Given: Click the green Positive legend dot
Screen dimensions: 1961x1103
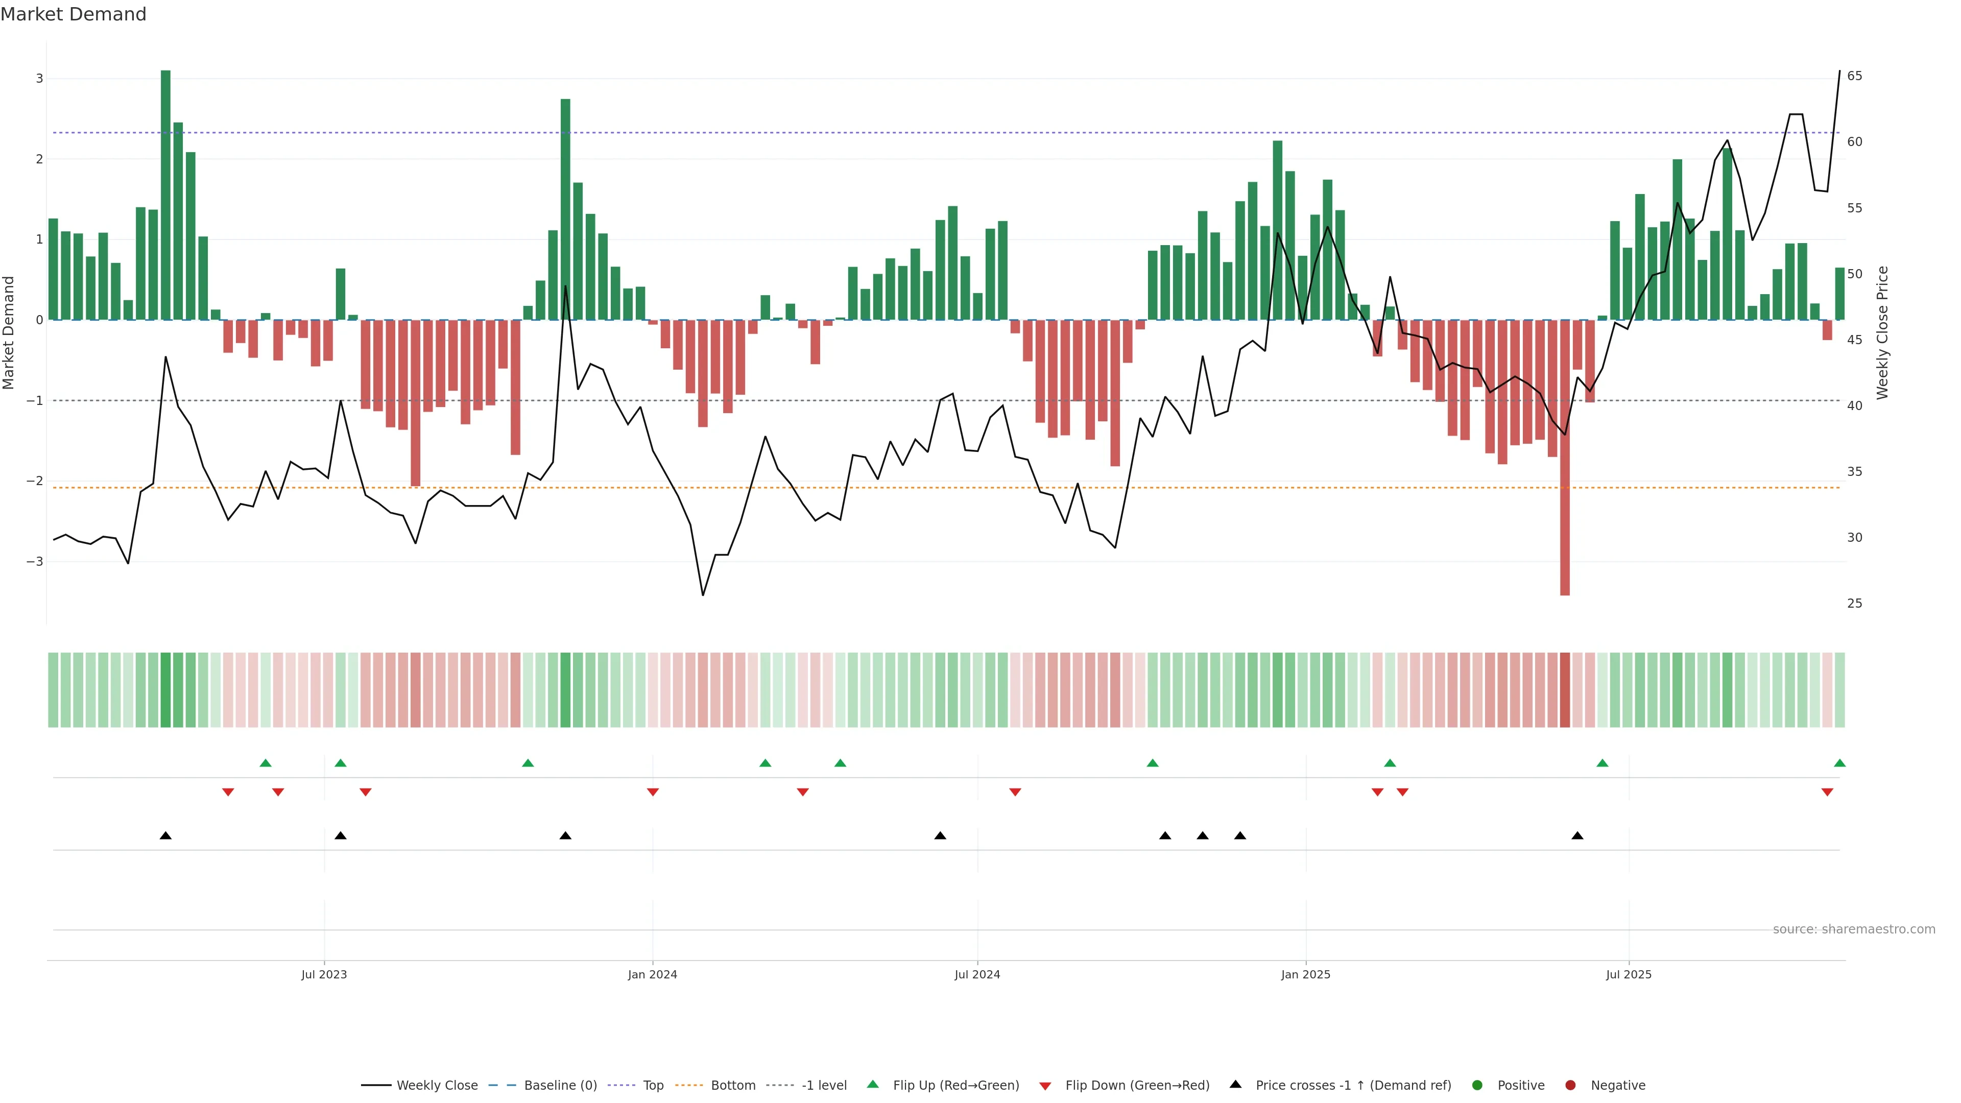Looking at the screenshot, I should [x=1477, y=1085].
